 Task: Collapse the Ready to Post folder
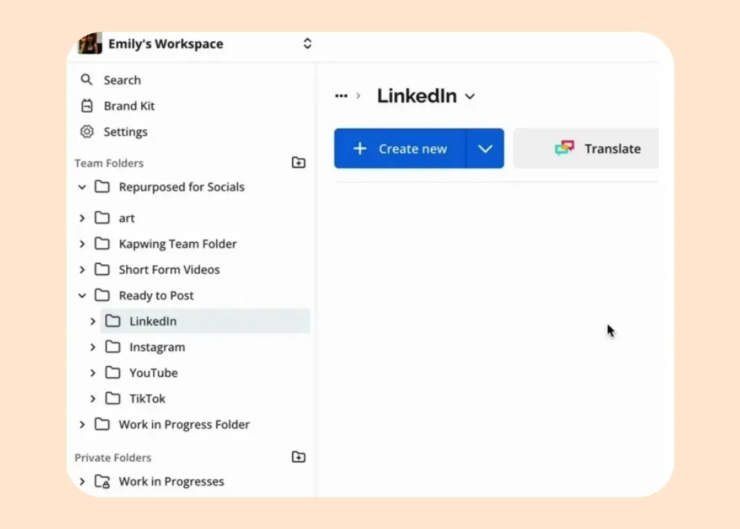coord(82,296)
